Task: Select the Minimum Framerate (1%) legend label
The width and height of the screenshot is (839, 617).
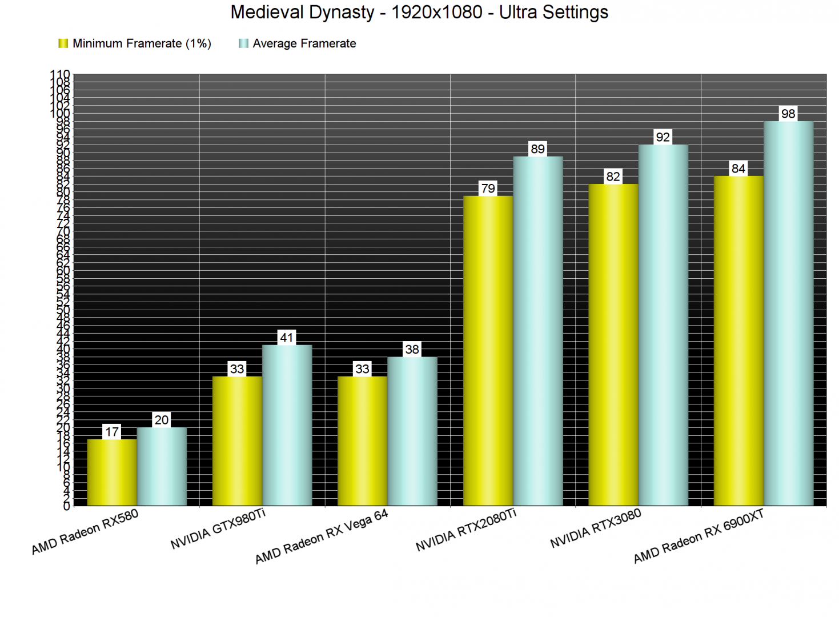Action: tap(142, 43)
